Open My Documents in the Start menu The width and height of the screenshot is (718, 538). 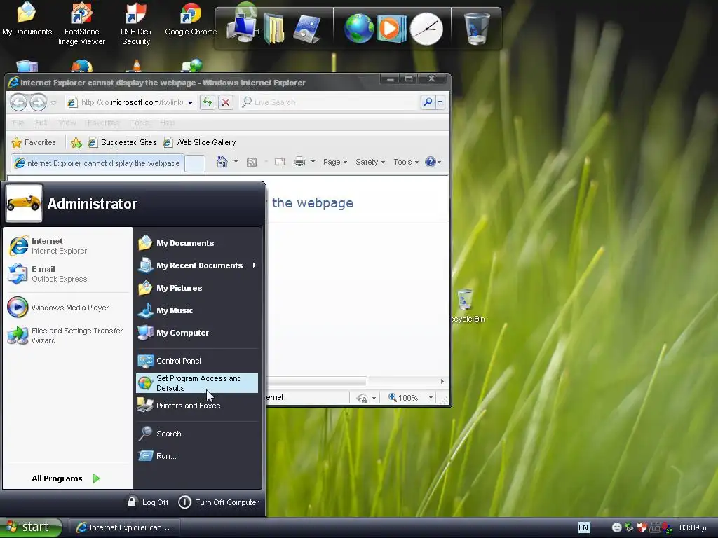tap(197, 243)
